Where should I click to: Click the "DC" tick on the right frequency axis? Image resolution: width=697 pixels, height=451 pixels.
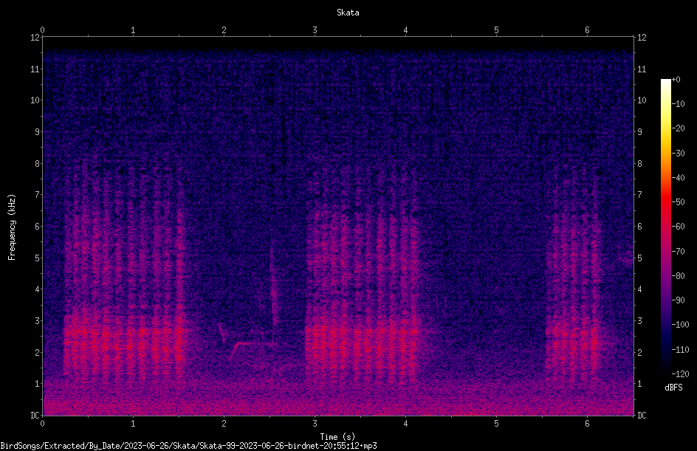(x=642, y=416)
